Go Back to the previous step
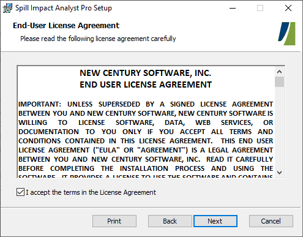The width and height of the screenshot is (303, 237). (x=170, y=221)
